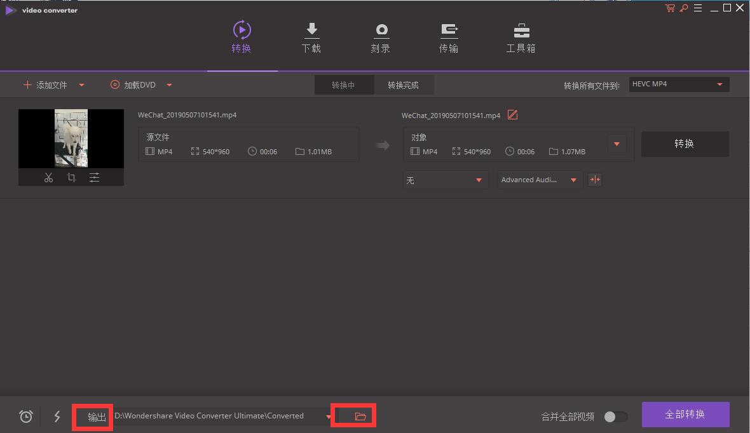Select the Trim scissors tool under the thumbnail

[48, 177]
